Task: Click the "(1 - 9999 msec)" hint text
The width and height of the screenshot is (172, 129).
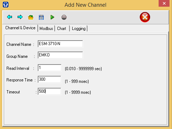Action: point(78,92)
